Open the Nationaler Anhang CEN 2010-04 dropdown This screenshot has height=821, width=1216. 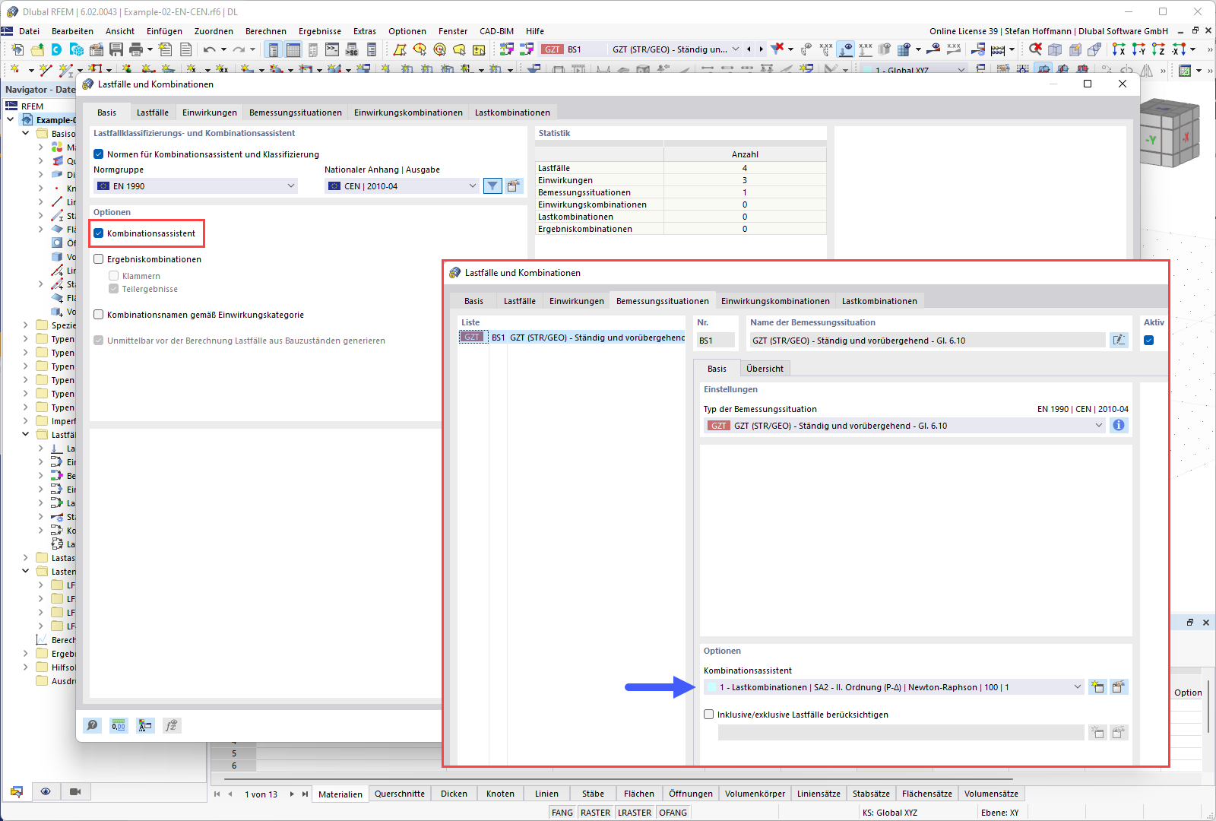click(x=402, y=186)
